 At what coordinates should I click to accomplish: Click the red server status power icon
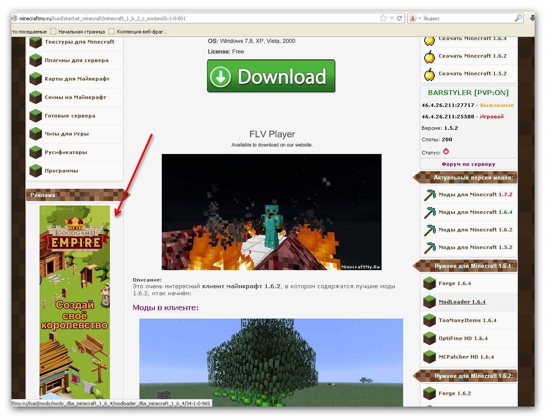click(x=446, y=151)
